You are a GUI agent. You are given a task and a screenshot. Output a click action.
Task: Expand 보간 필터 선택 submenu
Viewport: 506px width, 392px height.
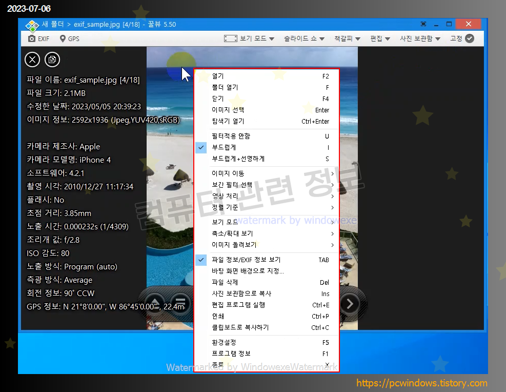point(267,185)
